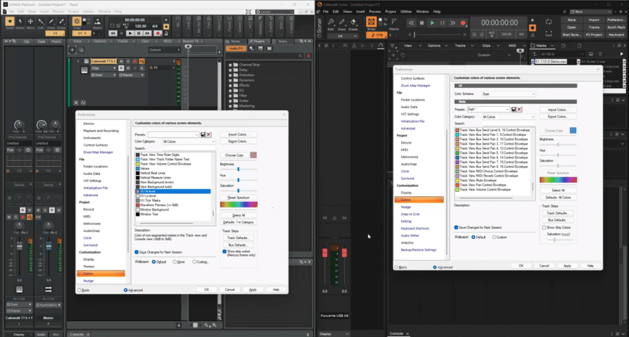Click Apply in the Cakewalk Sonar Preferences
This screenshot has height=337, width=629.
[x=567, y=265]
